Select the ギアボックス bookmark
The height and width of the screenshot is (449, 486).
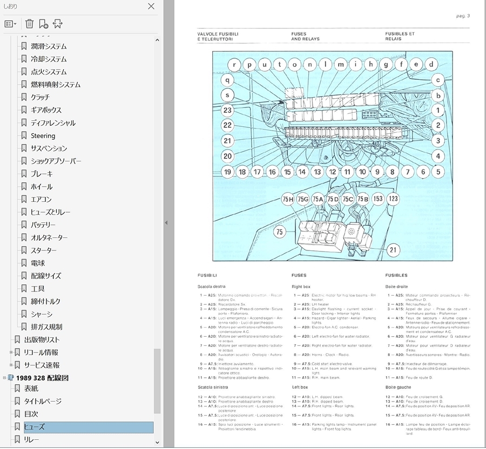(46, 110)
